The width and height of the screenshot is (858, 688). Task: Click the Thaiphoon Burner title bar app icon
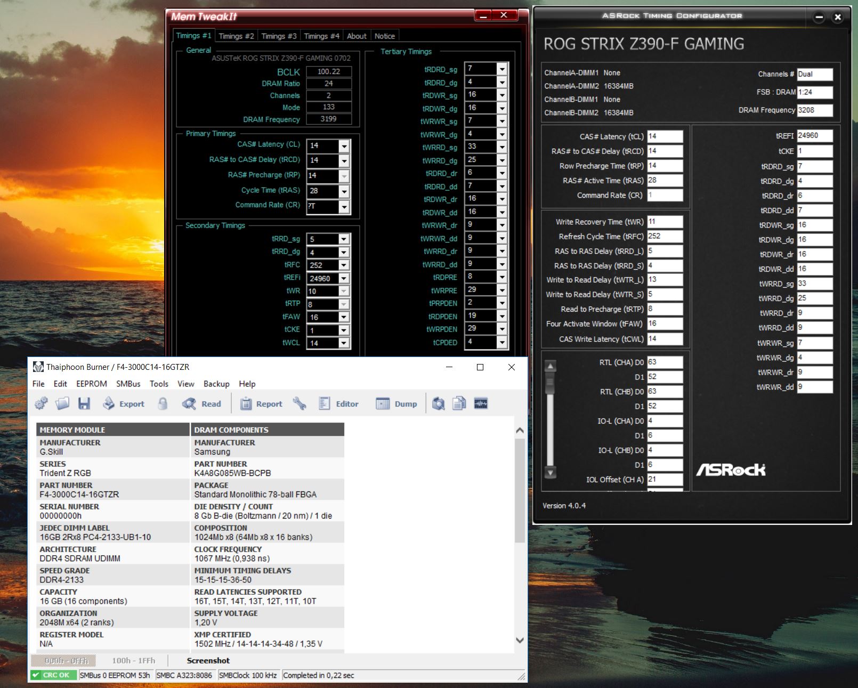coord(38,367)
